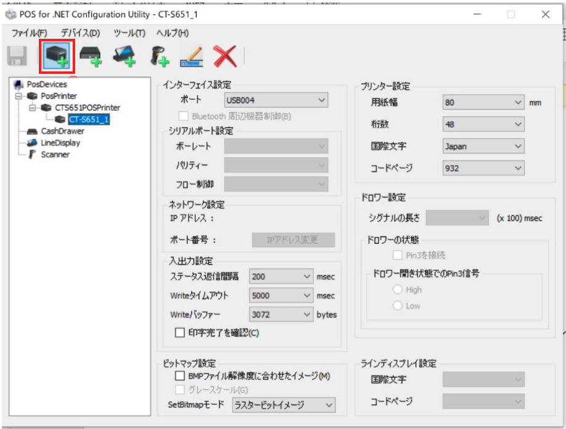Open line display コードページ dropdown
This screenshot has width=566, height=429.
coord(483,401)
